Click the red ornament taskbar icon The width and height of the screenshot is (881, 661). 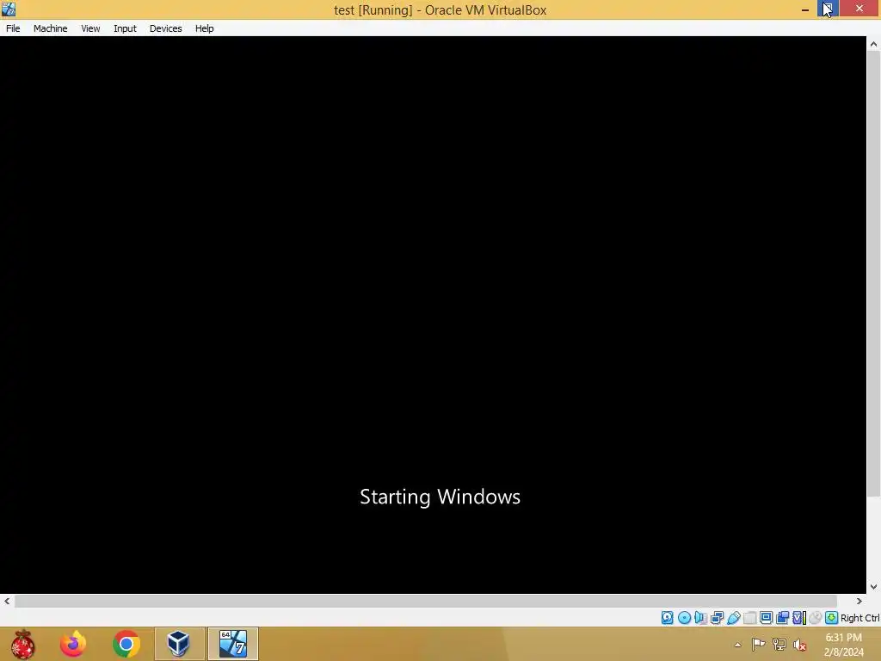coord(22,644)
